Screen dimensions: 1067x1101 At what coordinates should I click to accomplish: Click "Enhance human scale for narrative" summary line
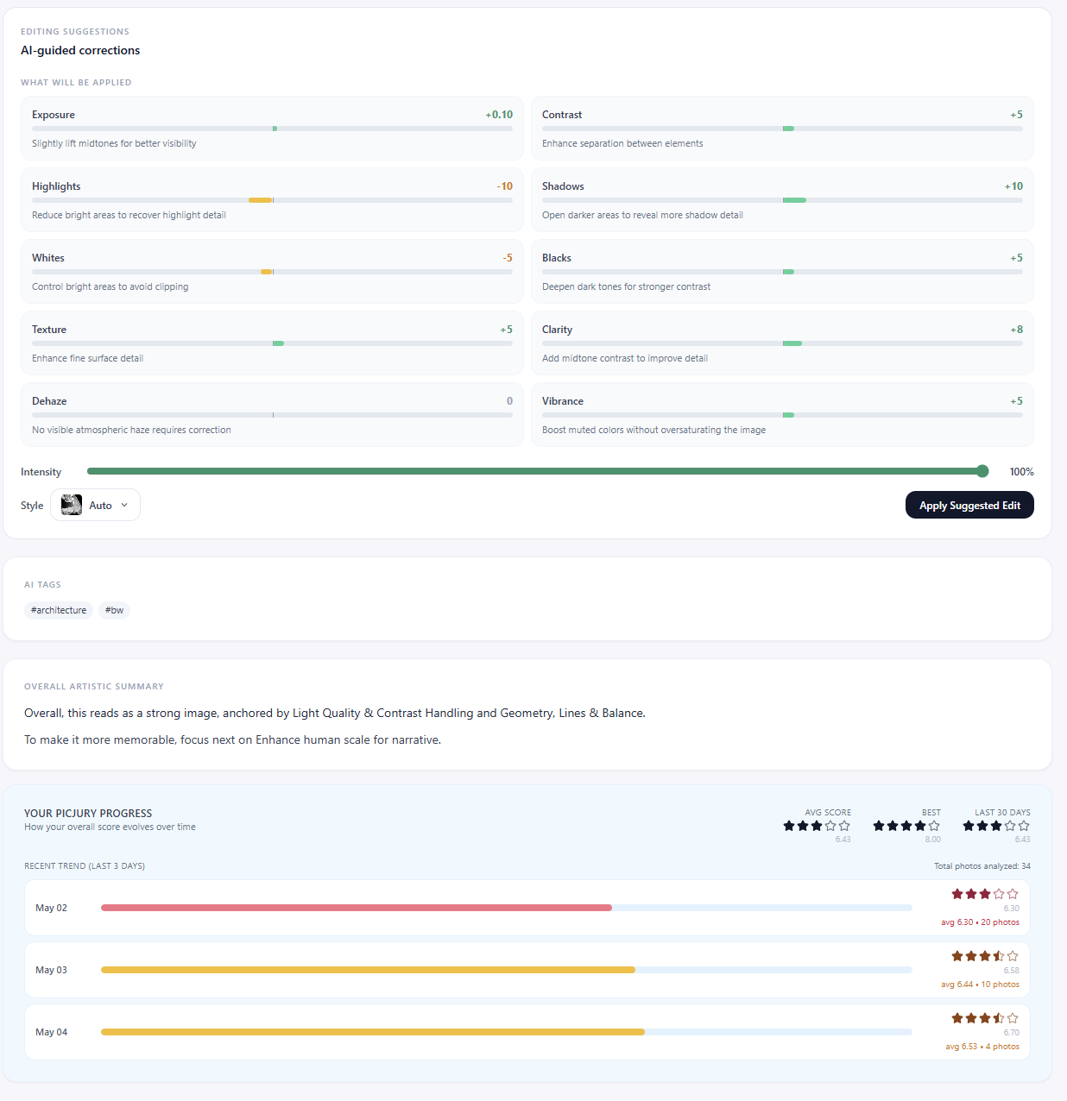(348, 739)
